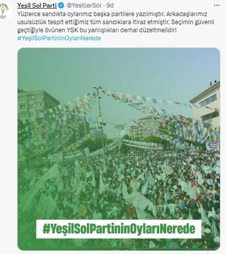Select tweet line beginning "Yüzlerce sandıkta"
The image size is (226, 254).
pyautogui.click(x=112, y=14)
